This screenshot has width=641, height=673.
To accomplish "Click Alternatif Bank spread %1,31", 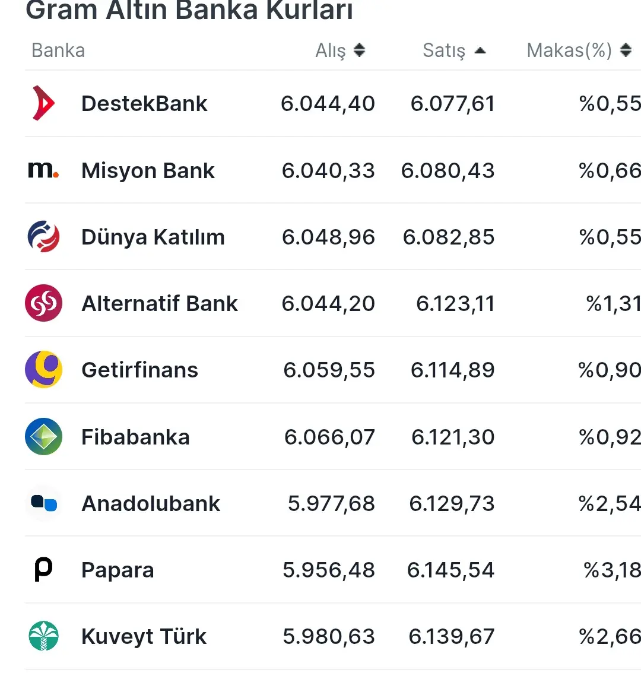I will tap(613, 304).
